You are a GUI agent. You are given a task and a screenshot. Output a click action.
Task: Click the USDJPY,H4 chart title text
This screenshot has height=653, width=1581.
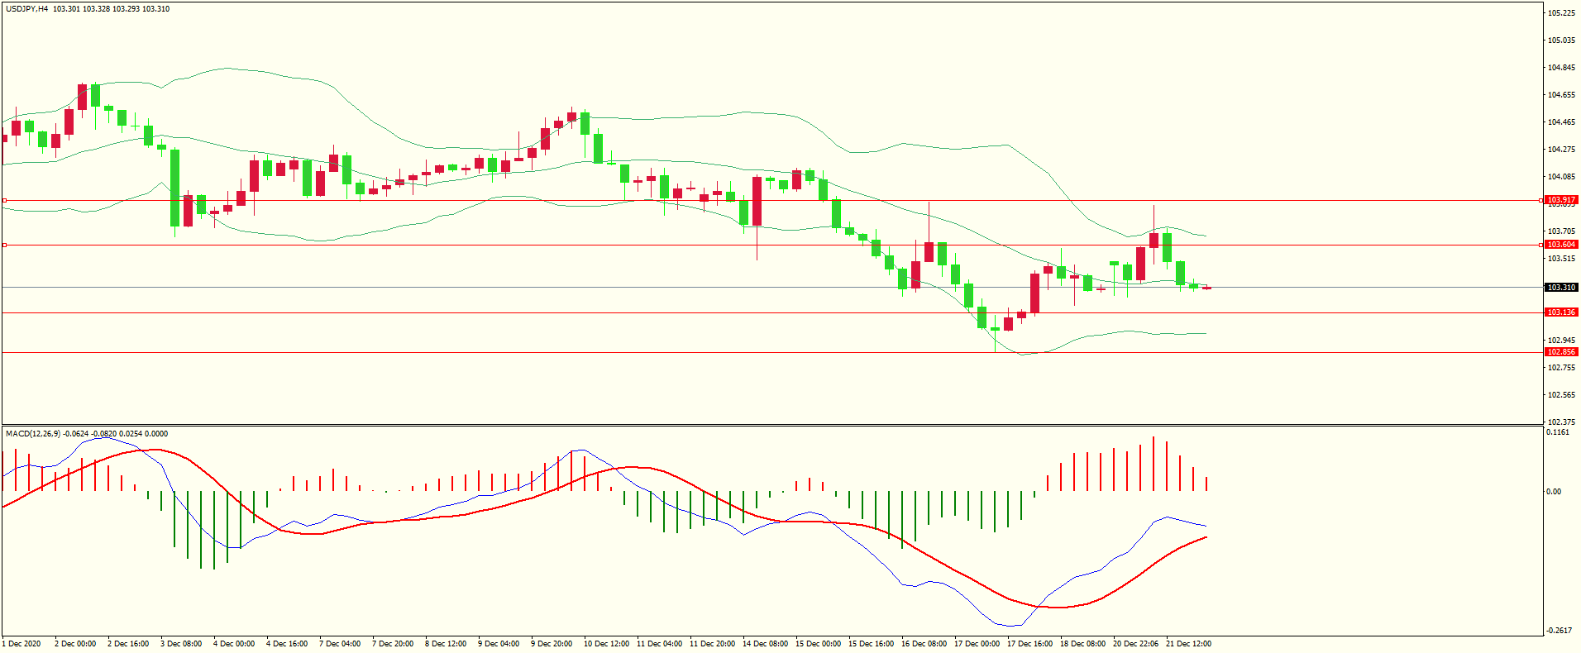[26, 9]
